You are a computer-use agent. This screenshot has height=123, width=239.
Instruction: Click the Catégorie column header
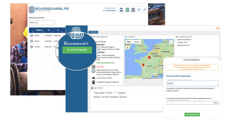point(39,30)
